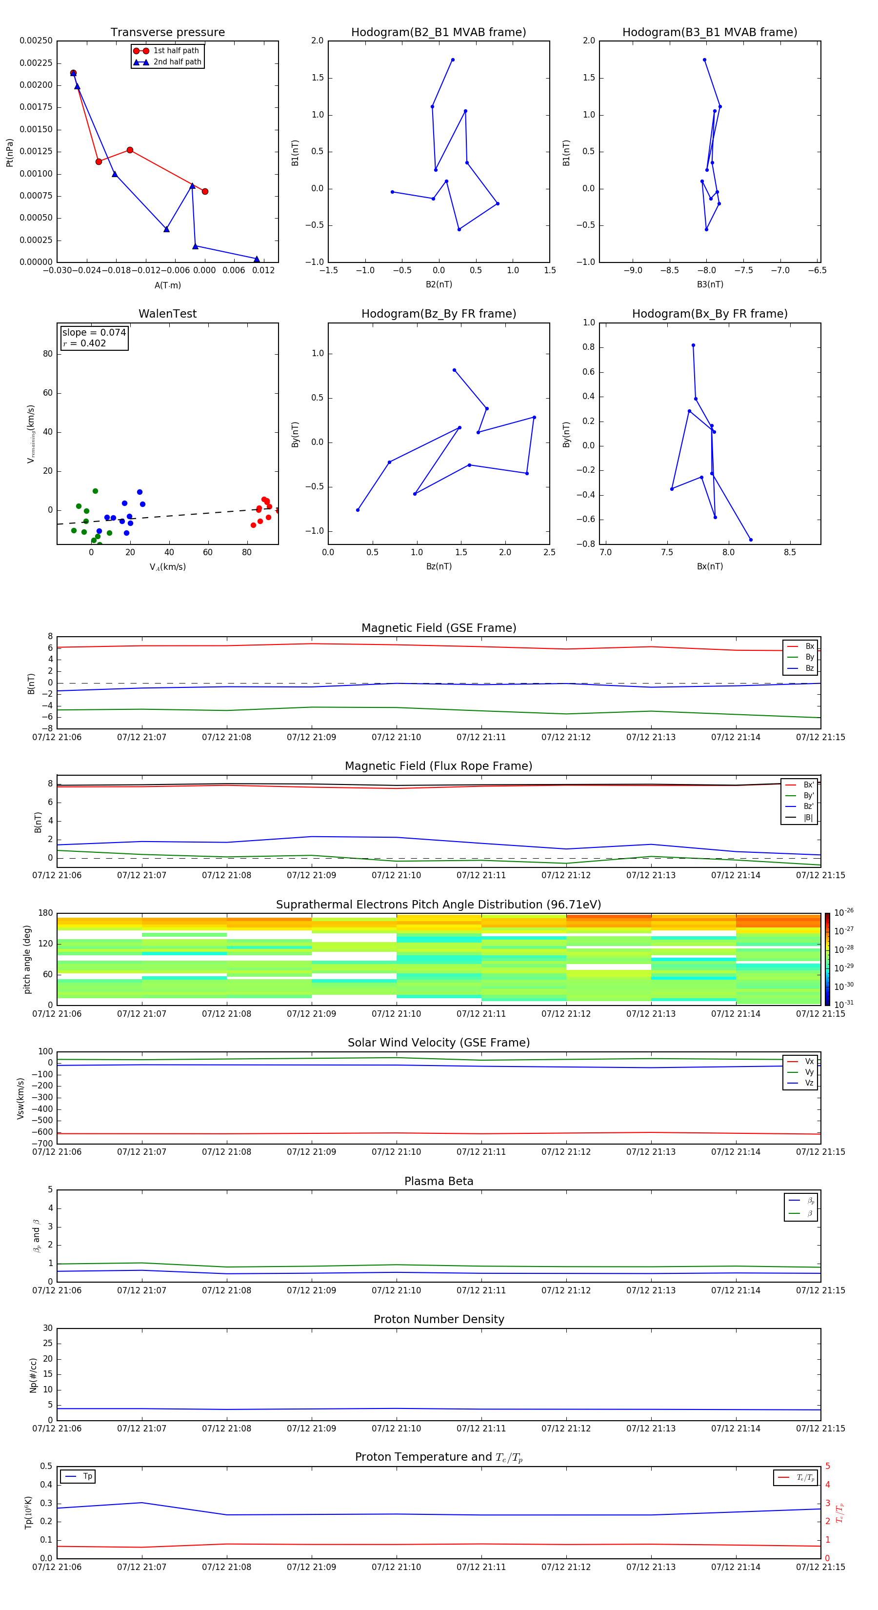Viewport: 878px width, 1610px height.
Task: Click the "Vsw(km/s)" y-axis label
Action: pos(20,1098)
